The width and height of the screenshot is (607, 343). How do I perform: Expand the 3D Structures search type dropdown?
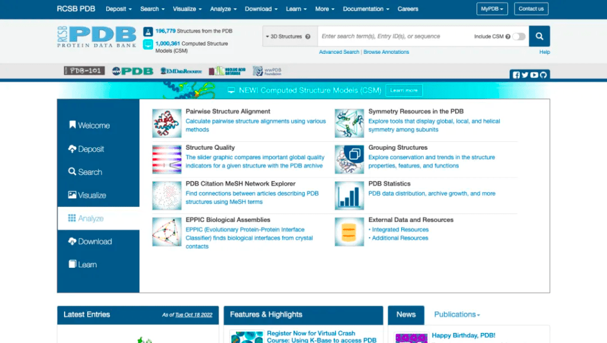pyautogui.click(x=289, y=37)
